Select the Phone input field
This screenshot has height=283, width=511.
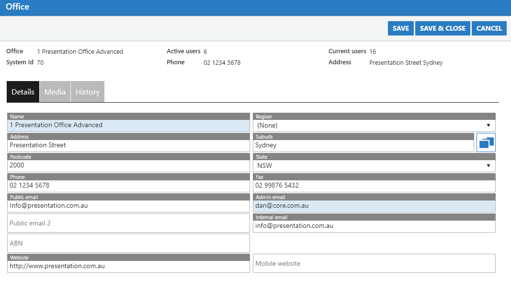click(128, 186)
